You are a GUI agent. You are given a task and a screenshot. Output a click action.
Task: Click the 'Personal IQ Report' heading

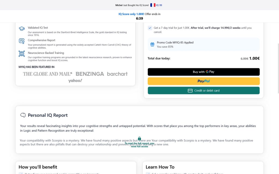[x=48, y=115]
